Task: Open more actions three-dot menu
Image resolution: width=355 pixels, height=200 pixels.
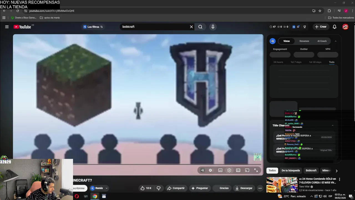Action: [x=260, y=188]
